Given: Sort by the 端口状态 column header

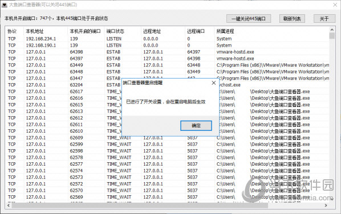Looking at the screenshot, I should [x=115, y=31].
